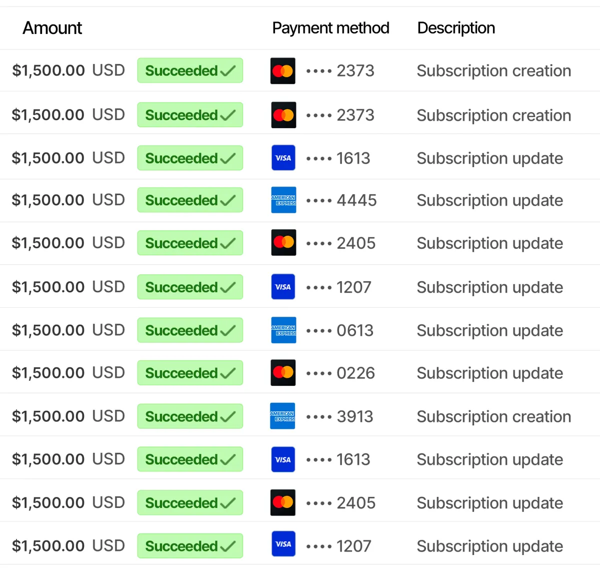Click the Visa icon in the first 1613 row
The image size is (600, 575).
tap(283, 158)
